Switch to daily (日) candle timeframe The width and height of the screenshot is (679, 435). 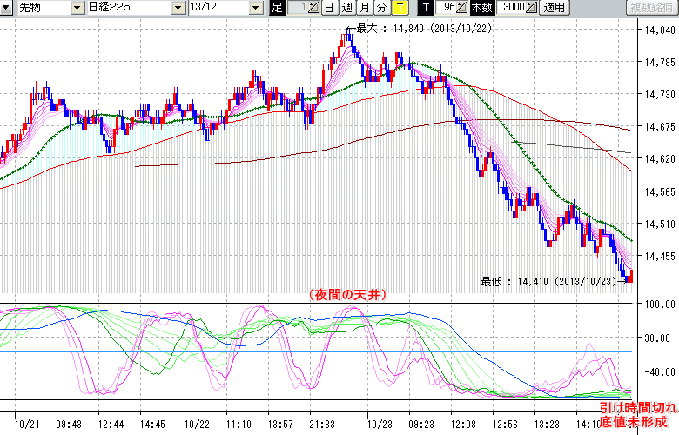click(328, 8)
